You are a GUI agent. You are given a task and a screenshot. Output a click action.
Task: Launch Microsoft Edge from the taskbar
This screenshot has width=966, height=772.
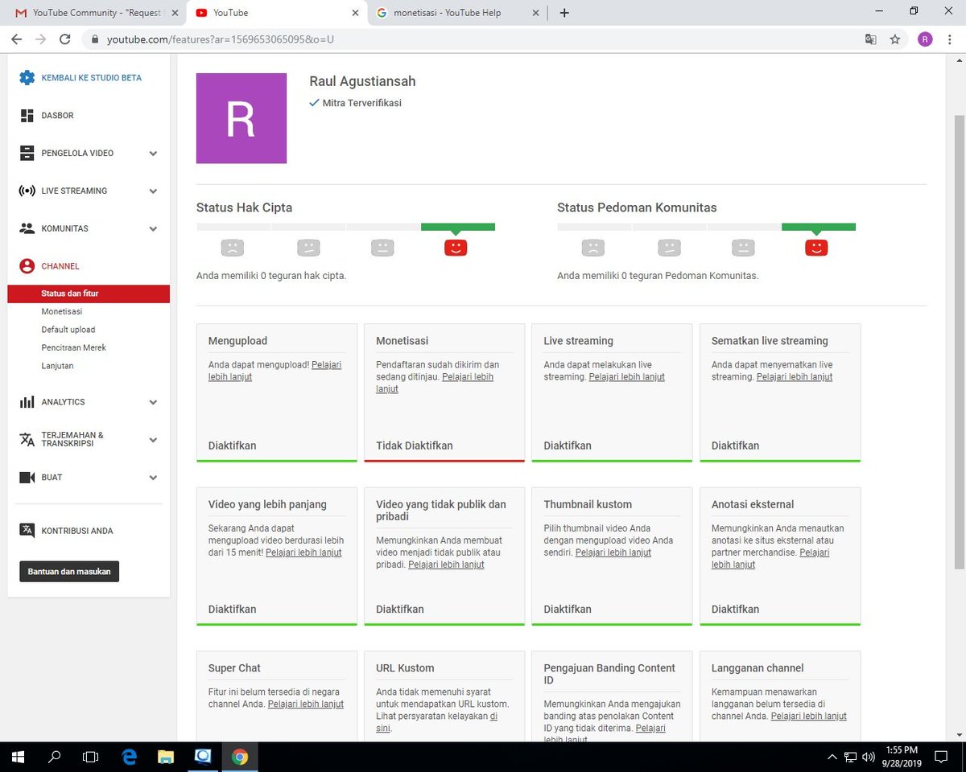tap(130, 757)
